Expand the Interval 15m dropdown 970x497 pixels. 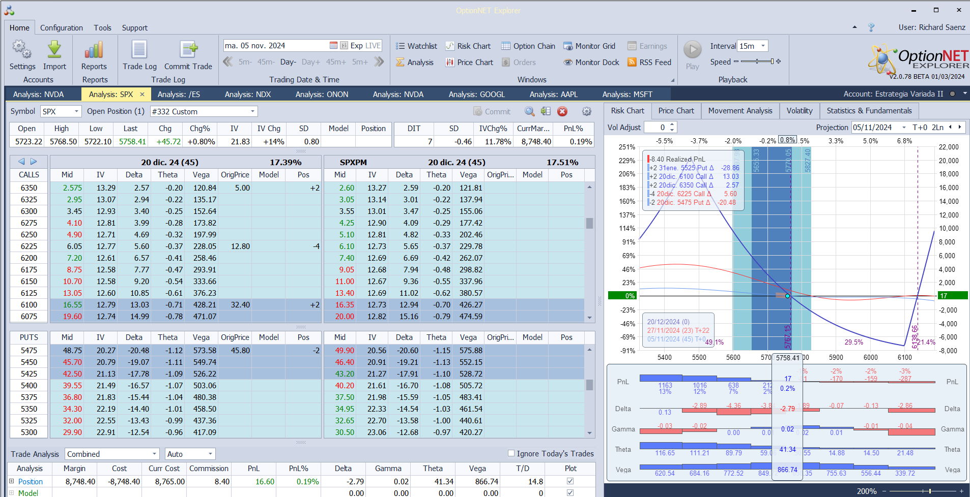coord(763,46)
